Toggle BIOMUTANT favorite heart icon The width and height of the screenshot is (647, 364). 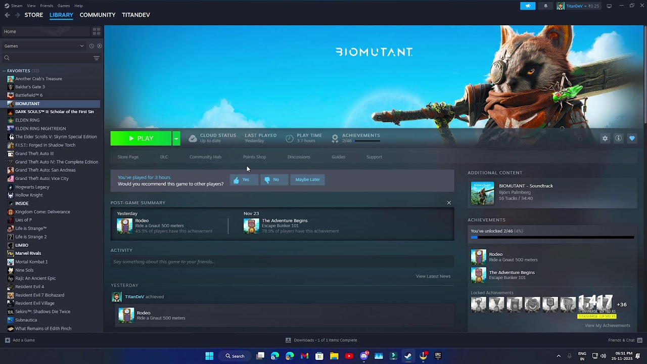pos(632,138)
